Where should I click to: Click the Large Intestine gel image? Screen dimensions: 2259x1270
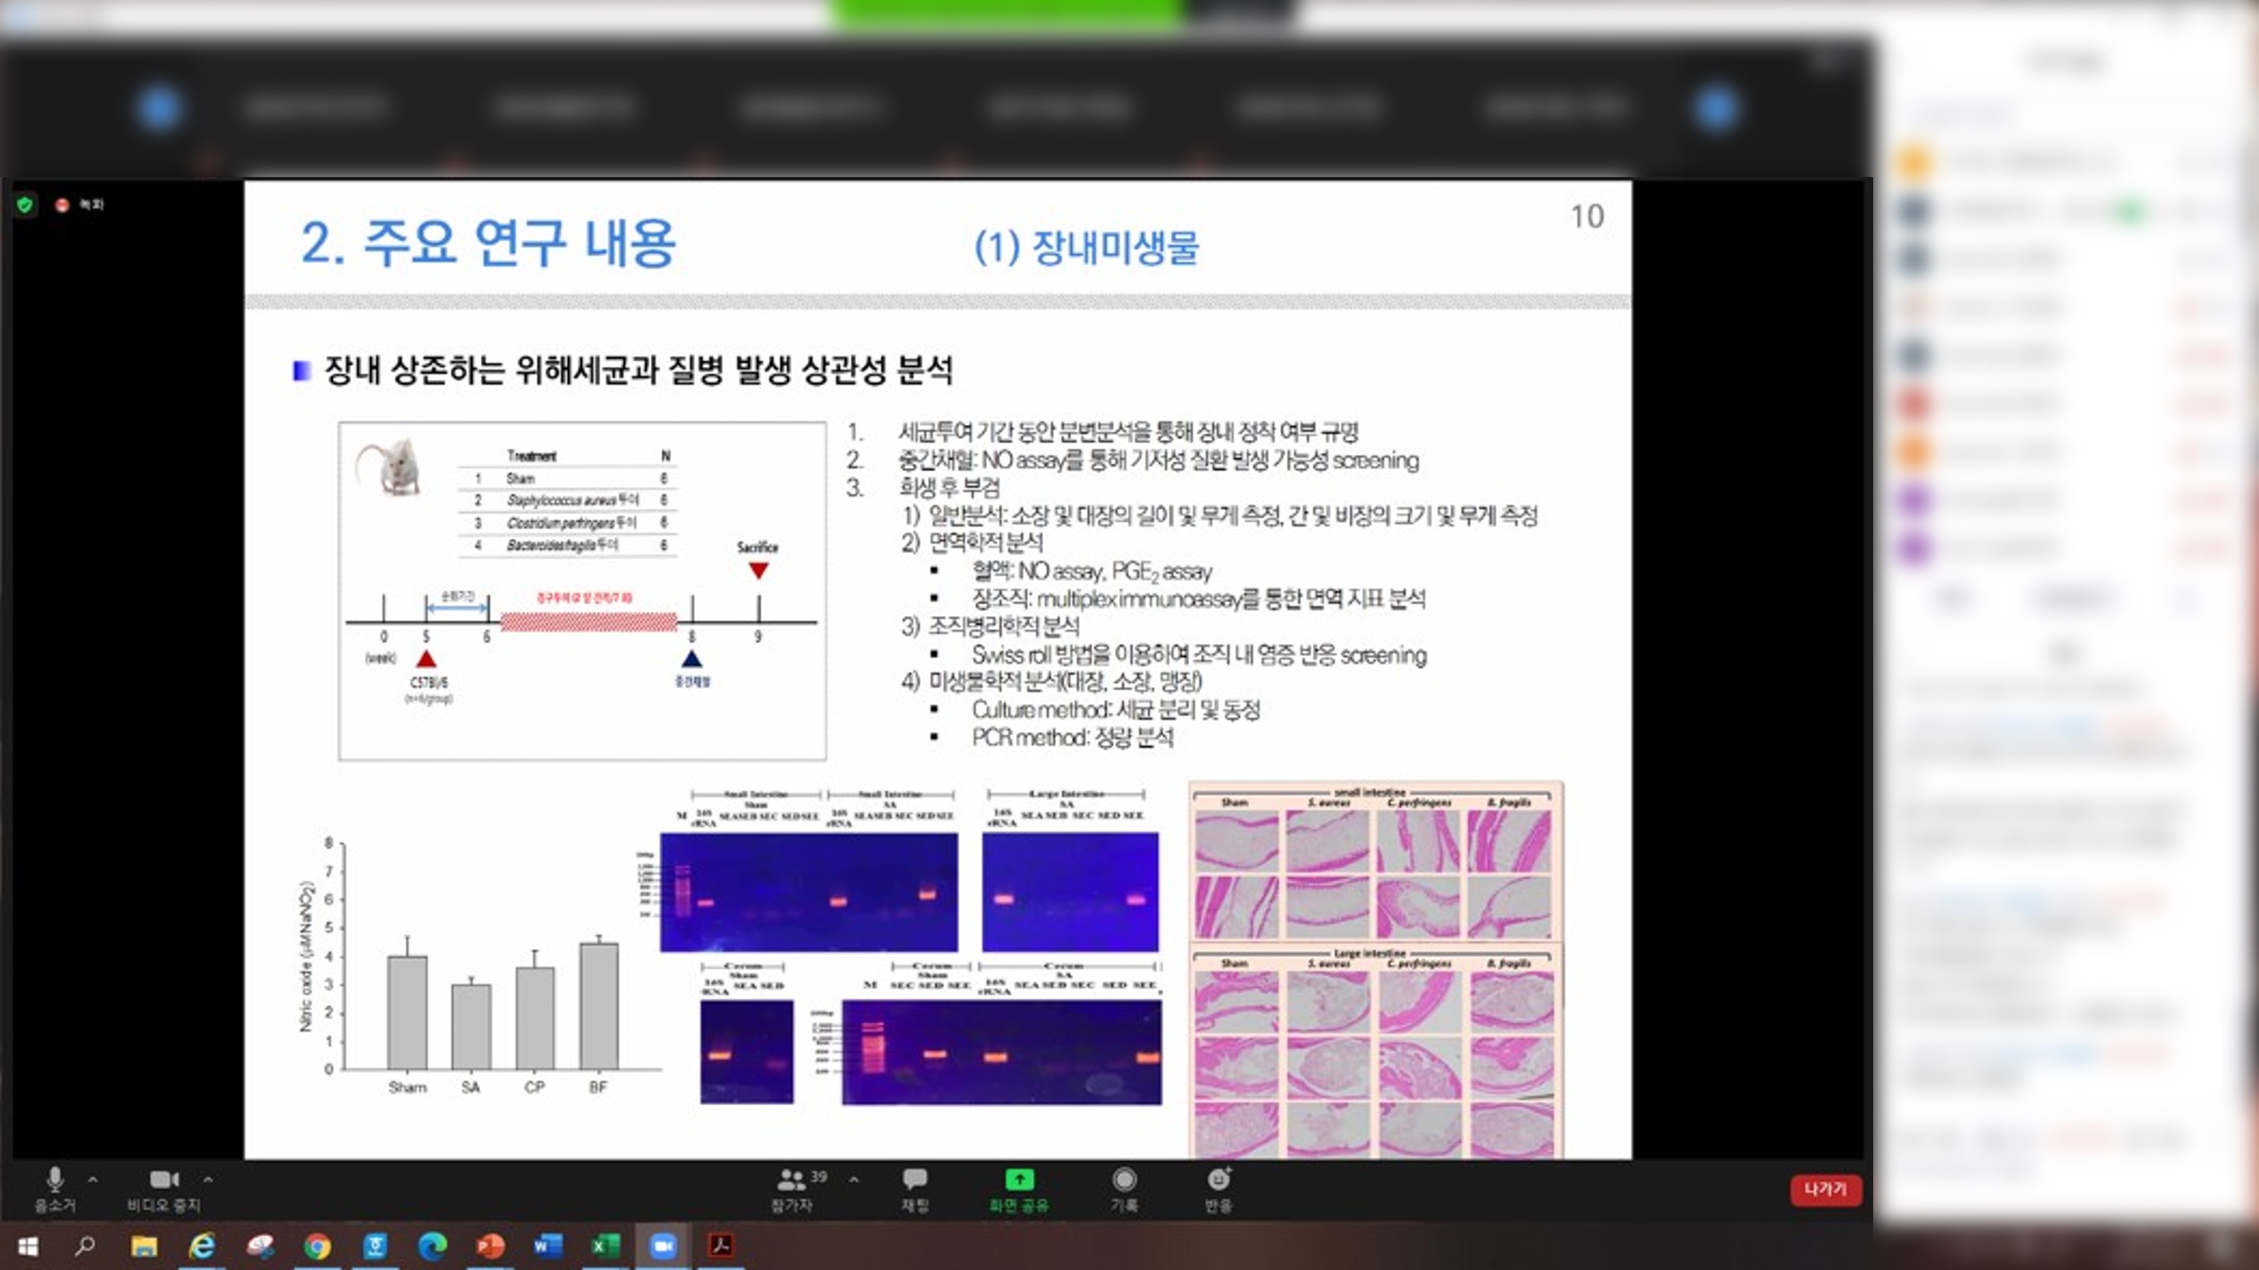tap(1070, 892)
